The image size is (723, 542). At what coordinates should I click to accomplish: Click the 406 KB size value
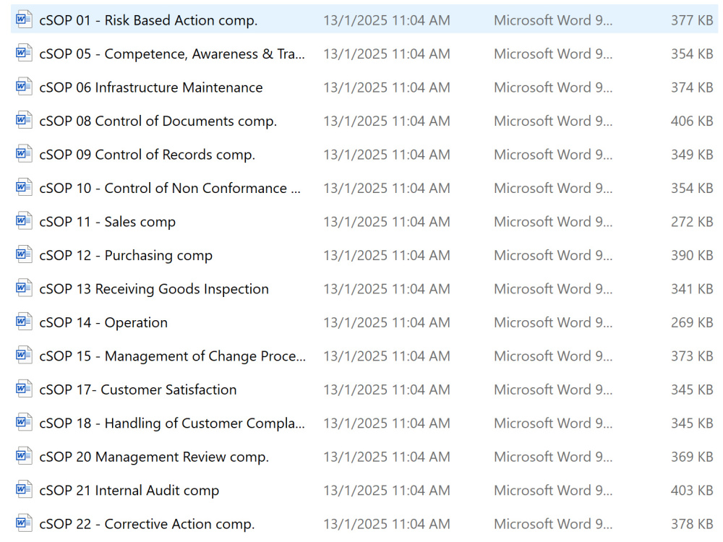(692, 121)
